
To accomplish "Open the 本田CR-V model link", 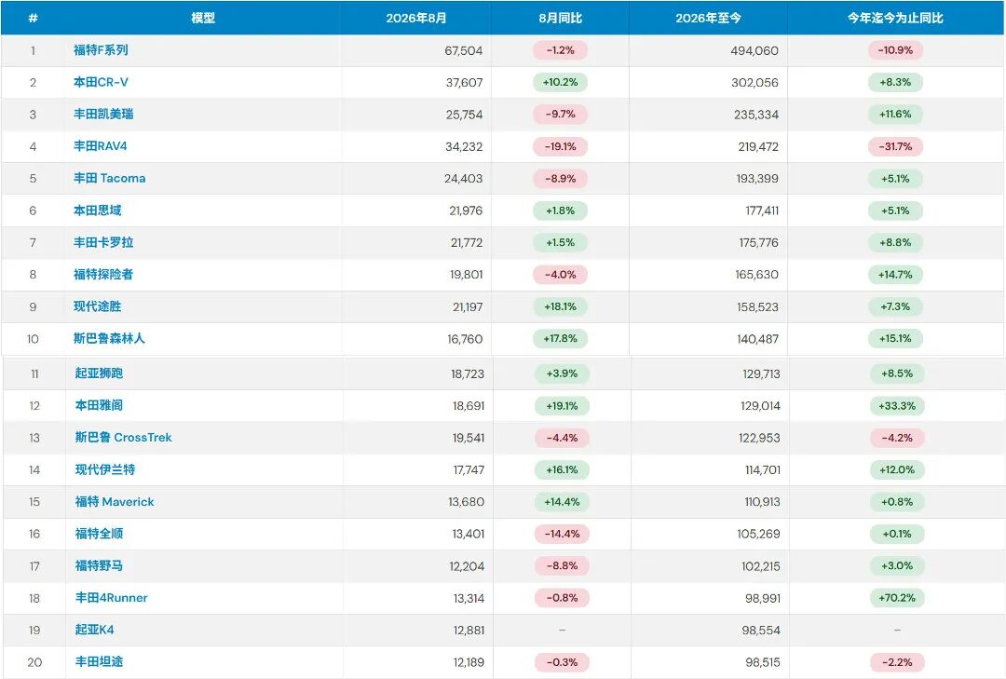I will 101,82.
